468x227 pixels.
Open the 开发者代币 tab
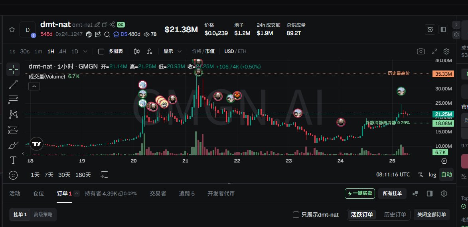click(x=221, y=194)
